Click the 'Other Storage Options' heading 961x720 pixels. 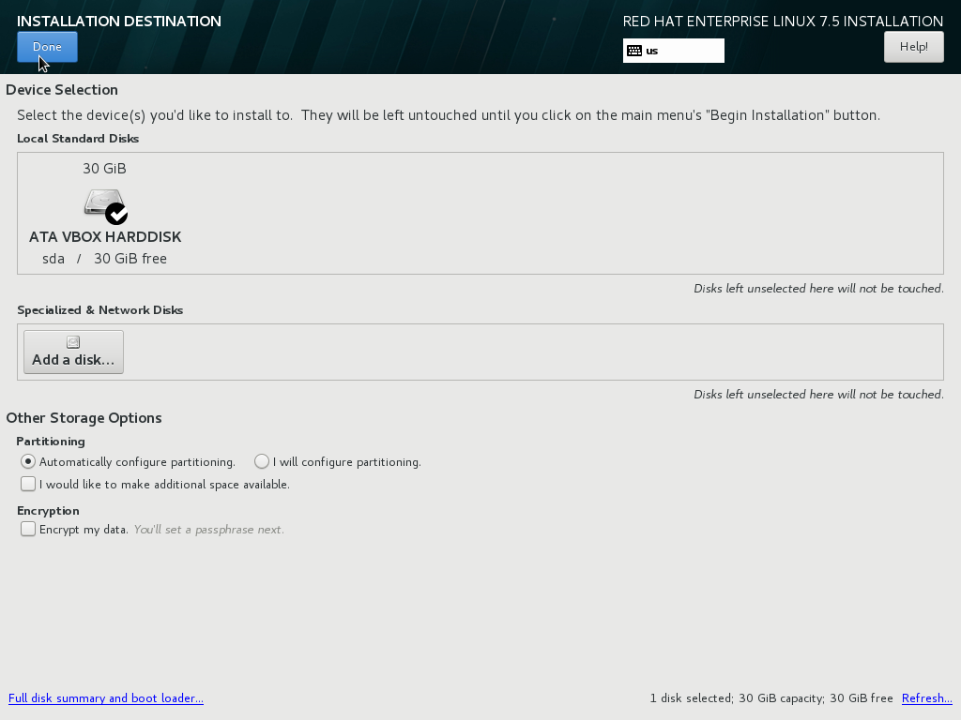point(84,418)
